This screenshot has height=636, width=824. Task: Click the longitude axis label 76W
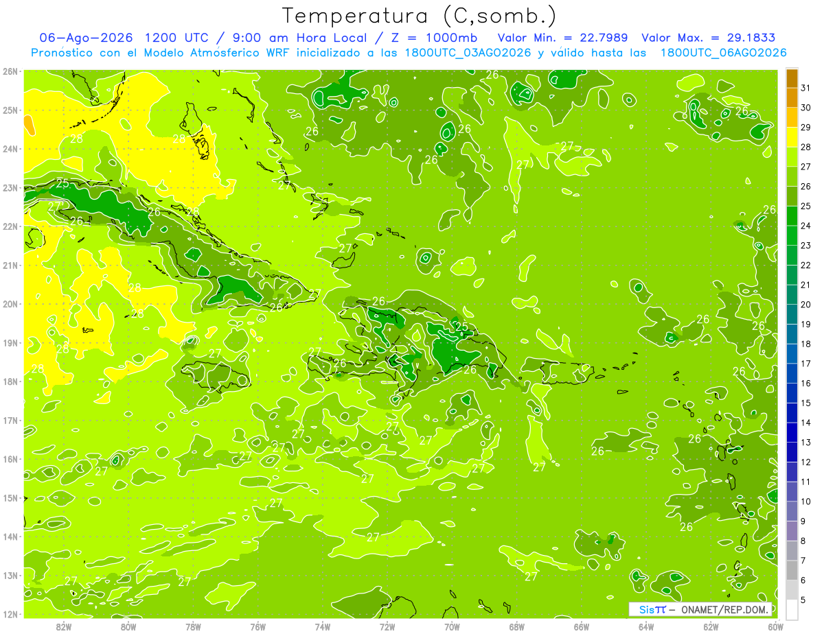point(258,626)
